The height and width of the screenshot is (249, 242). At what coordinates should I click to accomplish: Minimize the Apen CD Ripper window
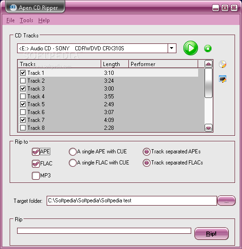point(216,8)
